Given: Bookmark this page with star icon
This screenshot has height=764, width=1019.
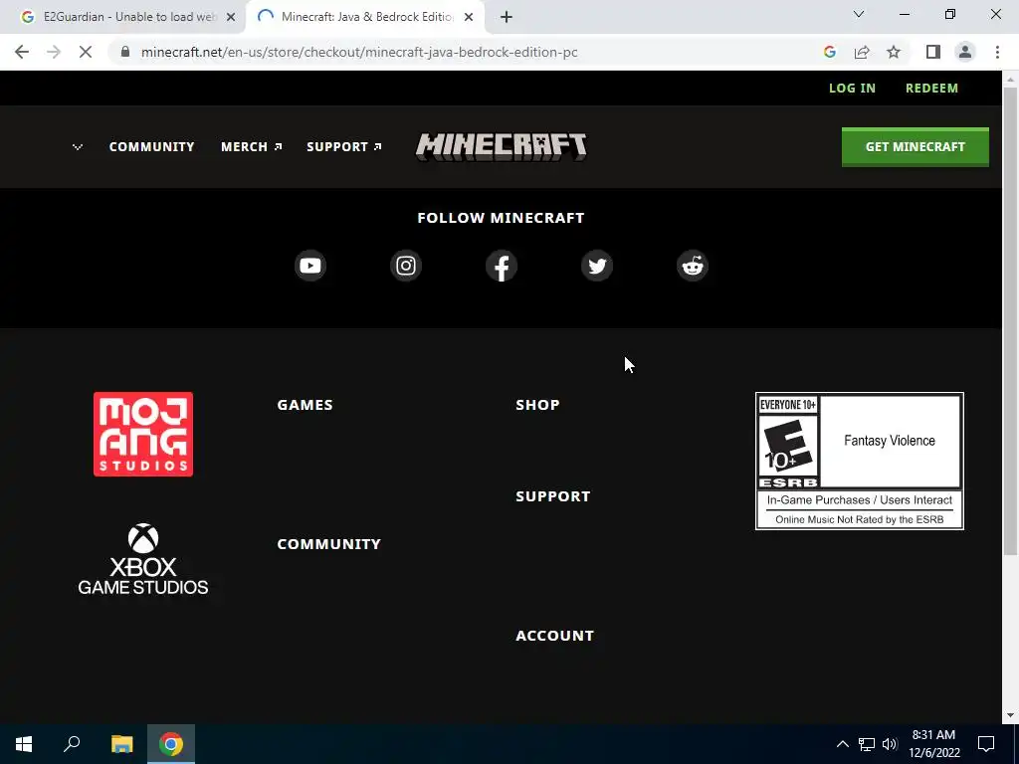Looking at the screenshot, I should (894, 52).
